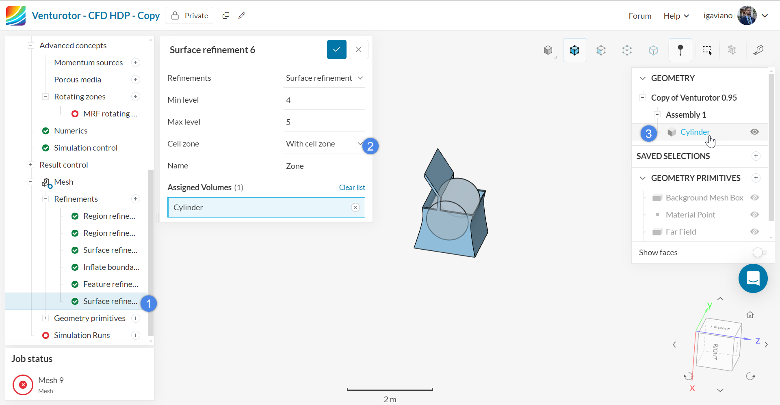Expand the Result control node
This screenshot has height=405, width=780.
tap(31, 165)
